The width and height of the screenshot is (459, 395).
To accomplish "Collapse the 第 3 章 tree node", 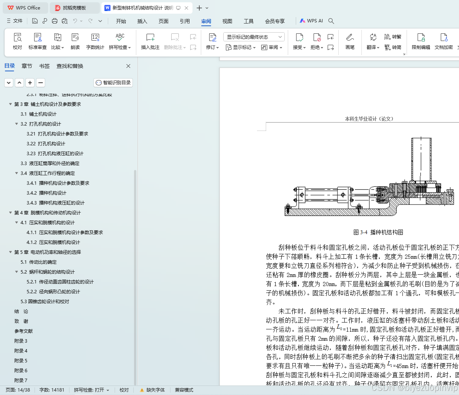I will coord(10,104).
